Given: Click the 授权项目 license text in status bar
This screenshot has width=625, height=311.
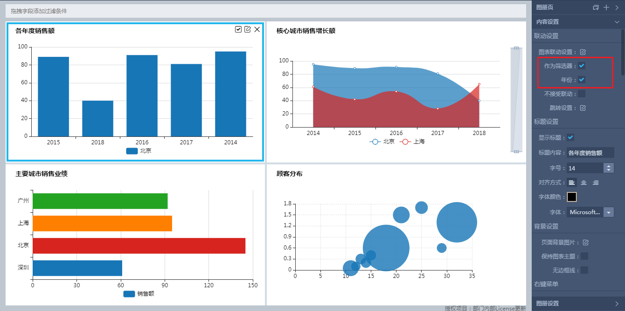Looking at the screenshot, I should [485, 308].
